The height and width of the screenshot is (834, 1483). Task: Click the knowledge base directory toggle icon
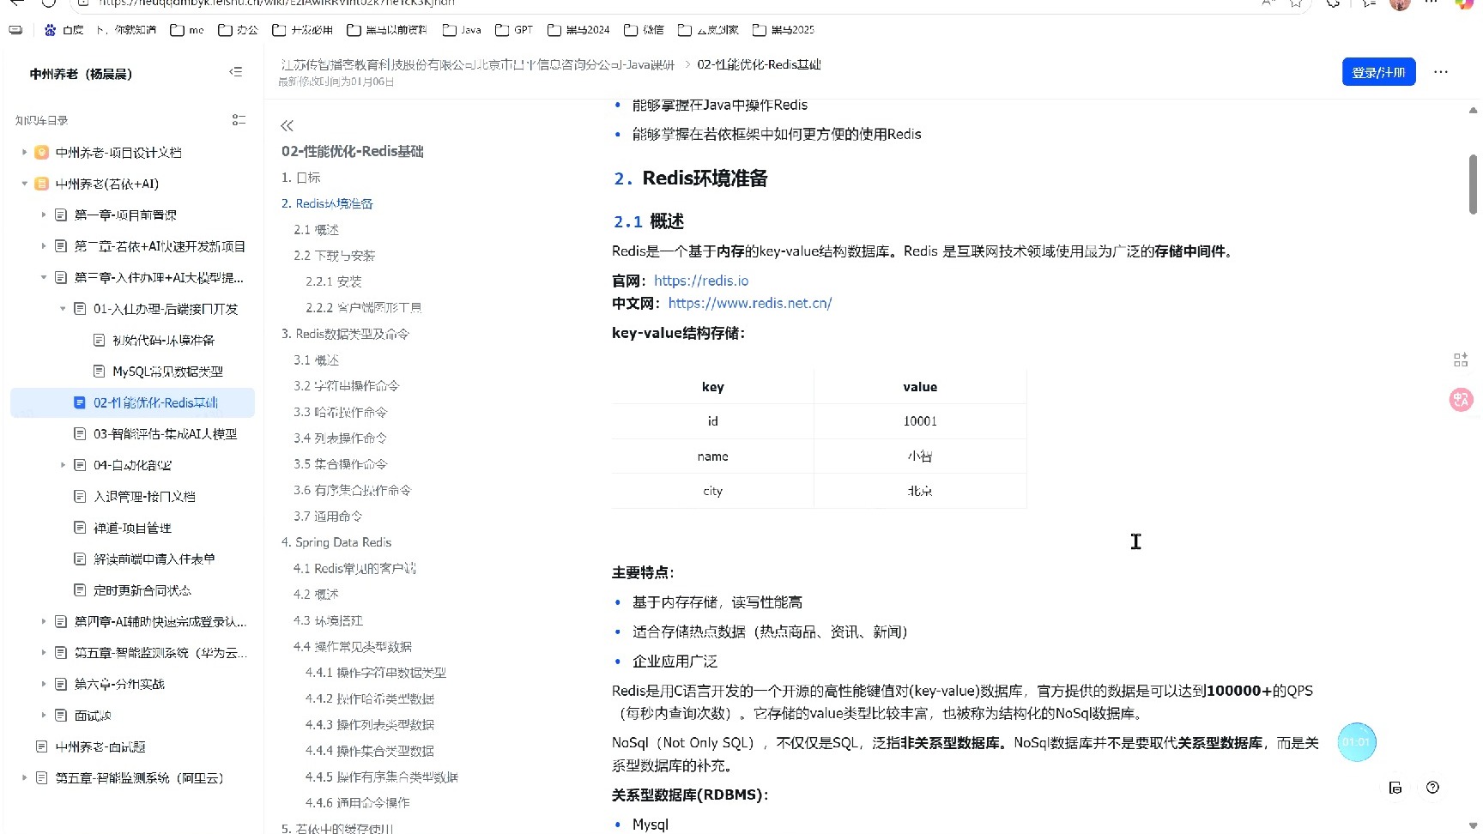pos(239,120)
